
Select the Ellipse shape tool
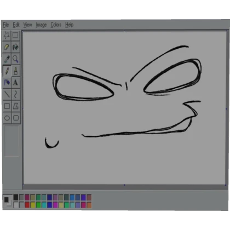7,118
